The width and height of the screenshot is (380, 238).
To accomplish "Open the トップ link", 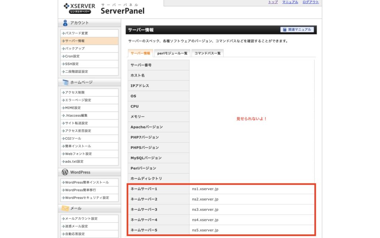I will [273, 2].
